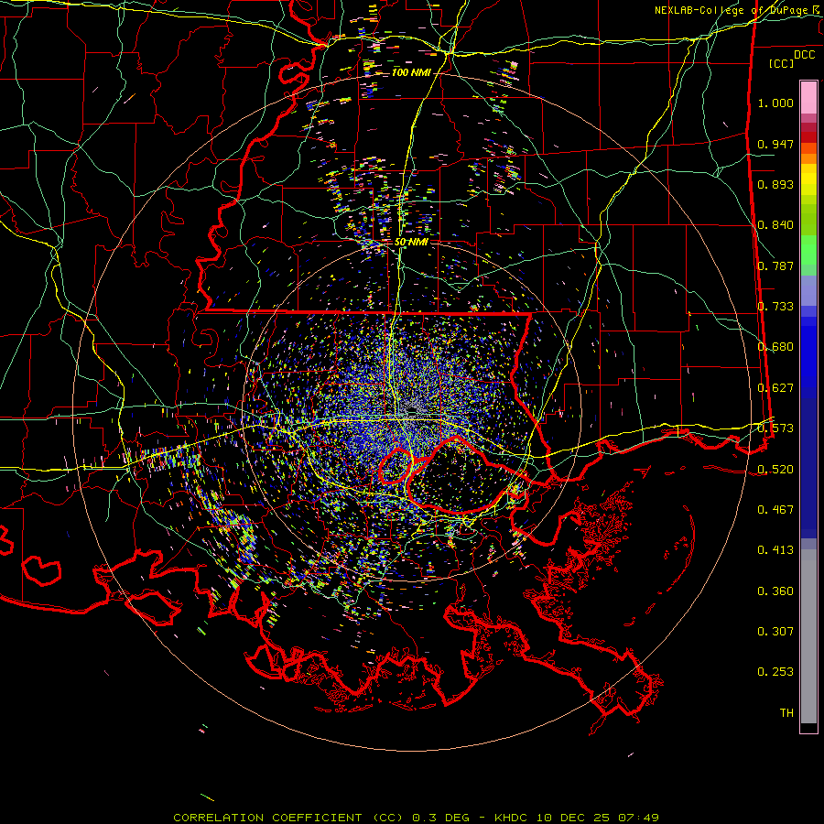This screenshot has width=824, height=824.
Task: Click the 0.787 color scale value
Action: (775, 266)
